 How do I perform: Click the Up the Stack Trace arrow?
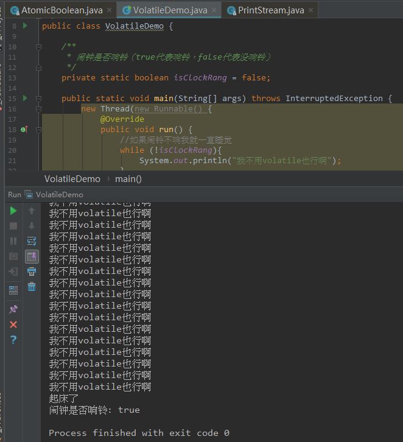pyautogui.click(x=32, y=211)
